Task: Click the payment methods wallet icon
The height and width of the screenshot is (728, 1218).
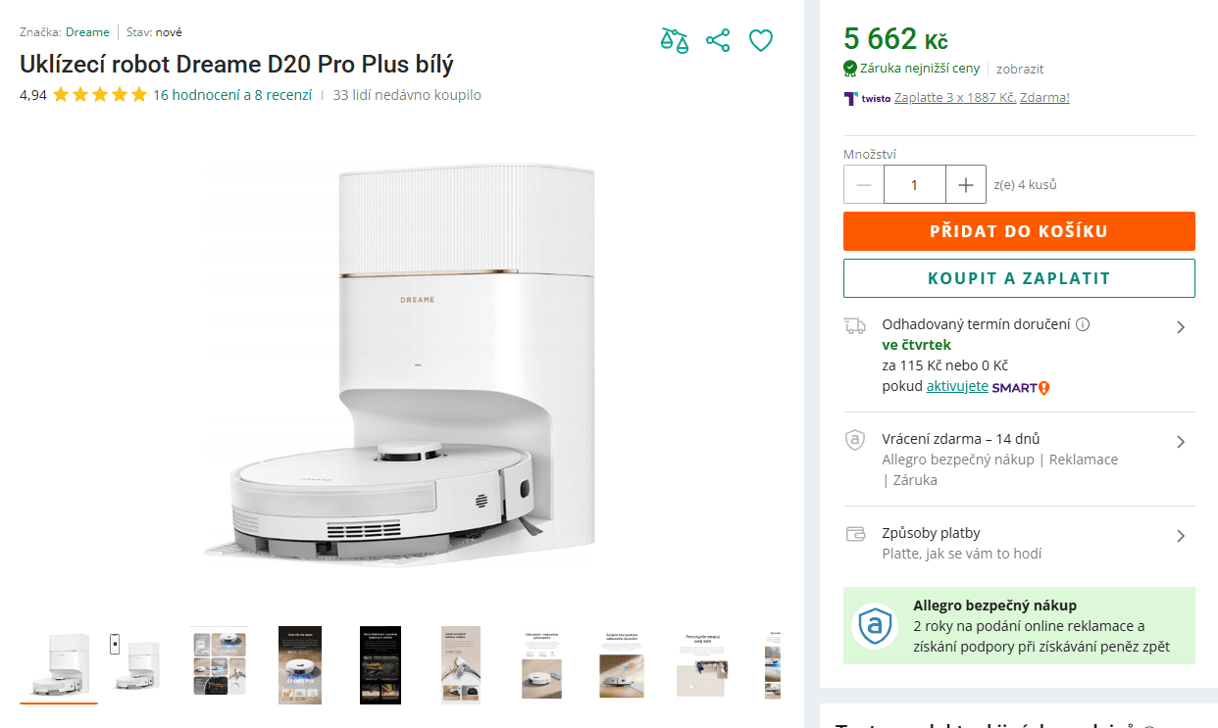Action: [855, 534]
